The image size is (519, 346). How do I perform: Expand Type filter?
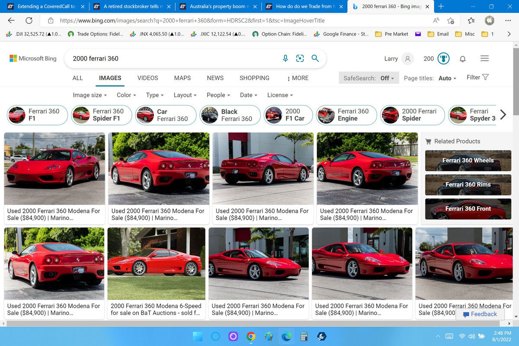click(x=155, y=95)
